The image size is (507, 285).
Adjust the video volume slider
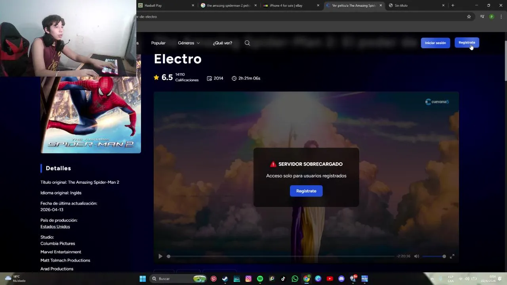click(x=434, y=256)
